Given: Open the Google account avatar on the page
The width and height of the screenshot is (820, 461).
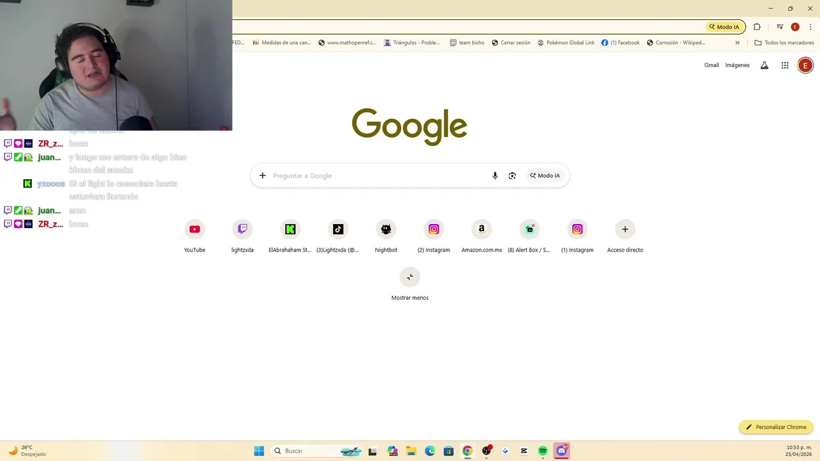Looking at the screenshot, I should coord(805,65).
